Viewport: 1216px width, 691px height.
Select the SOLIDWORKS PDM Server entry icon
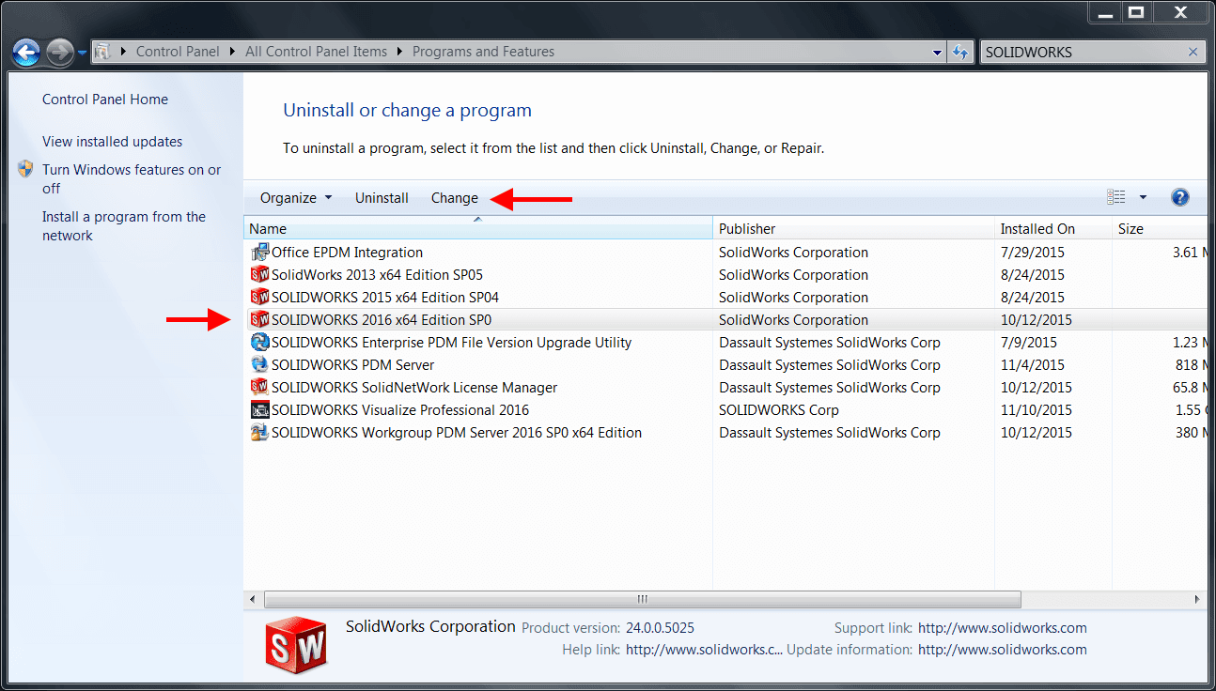(260, 364)
